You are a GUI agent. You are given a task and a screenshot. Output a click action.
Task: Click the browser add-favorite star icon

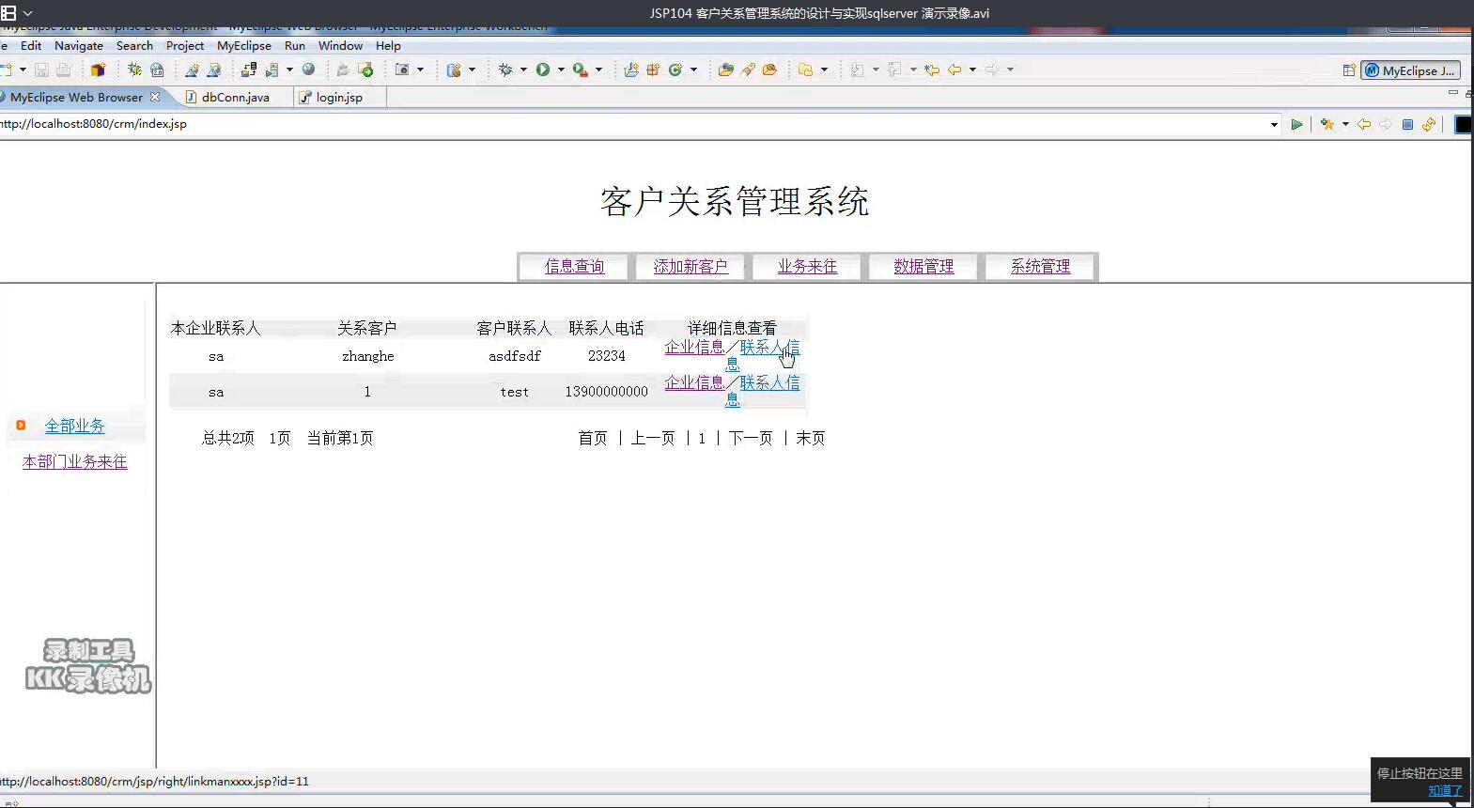click(1327, 124)
